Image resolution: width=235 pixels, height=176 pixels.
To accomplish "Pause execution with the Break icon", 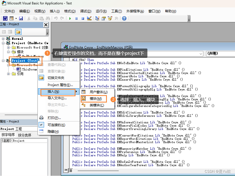I will click(76, 18).
